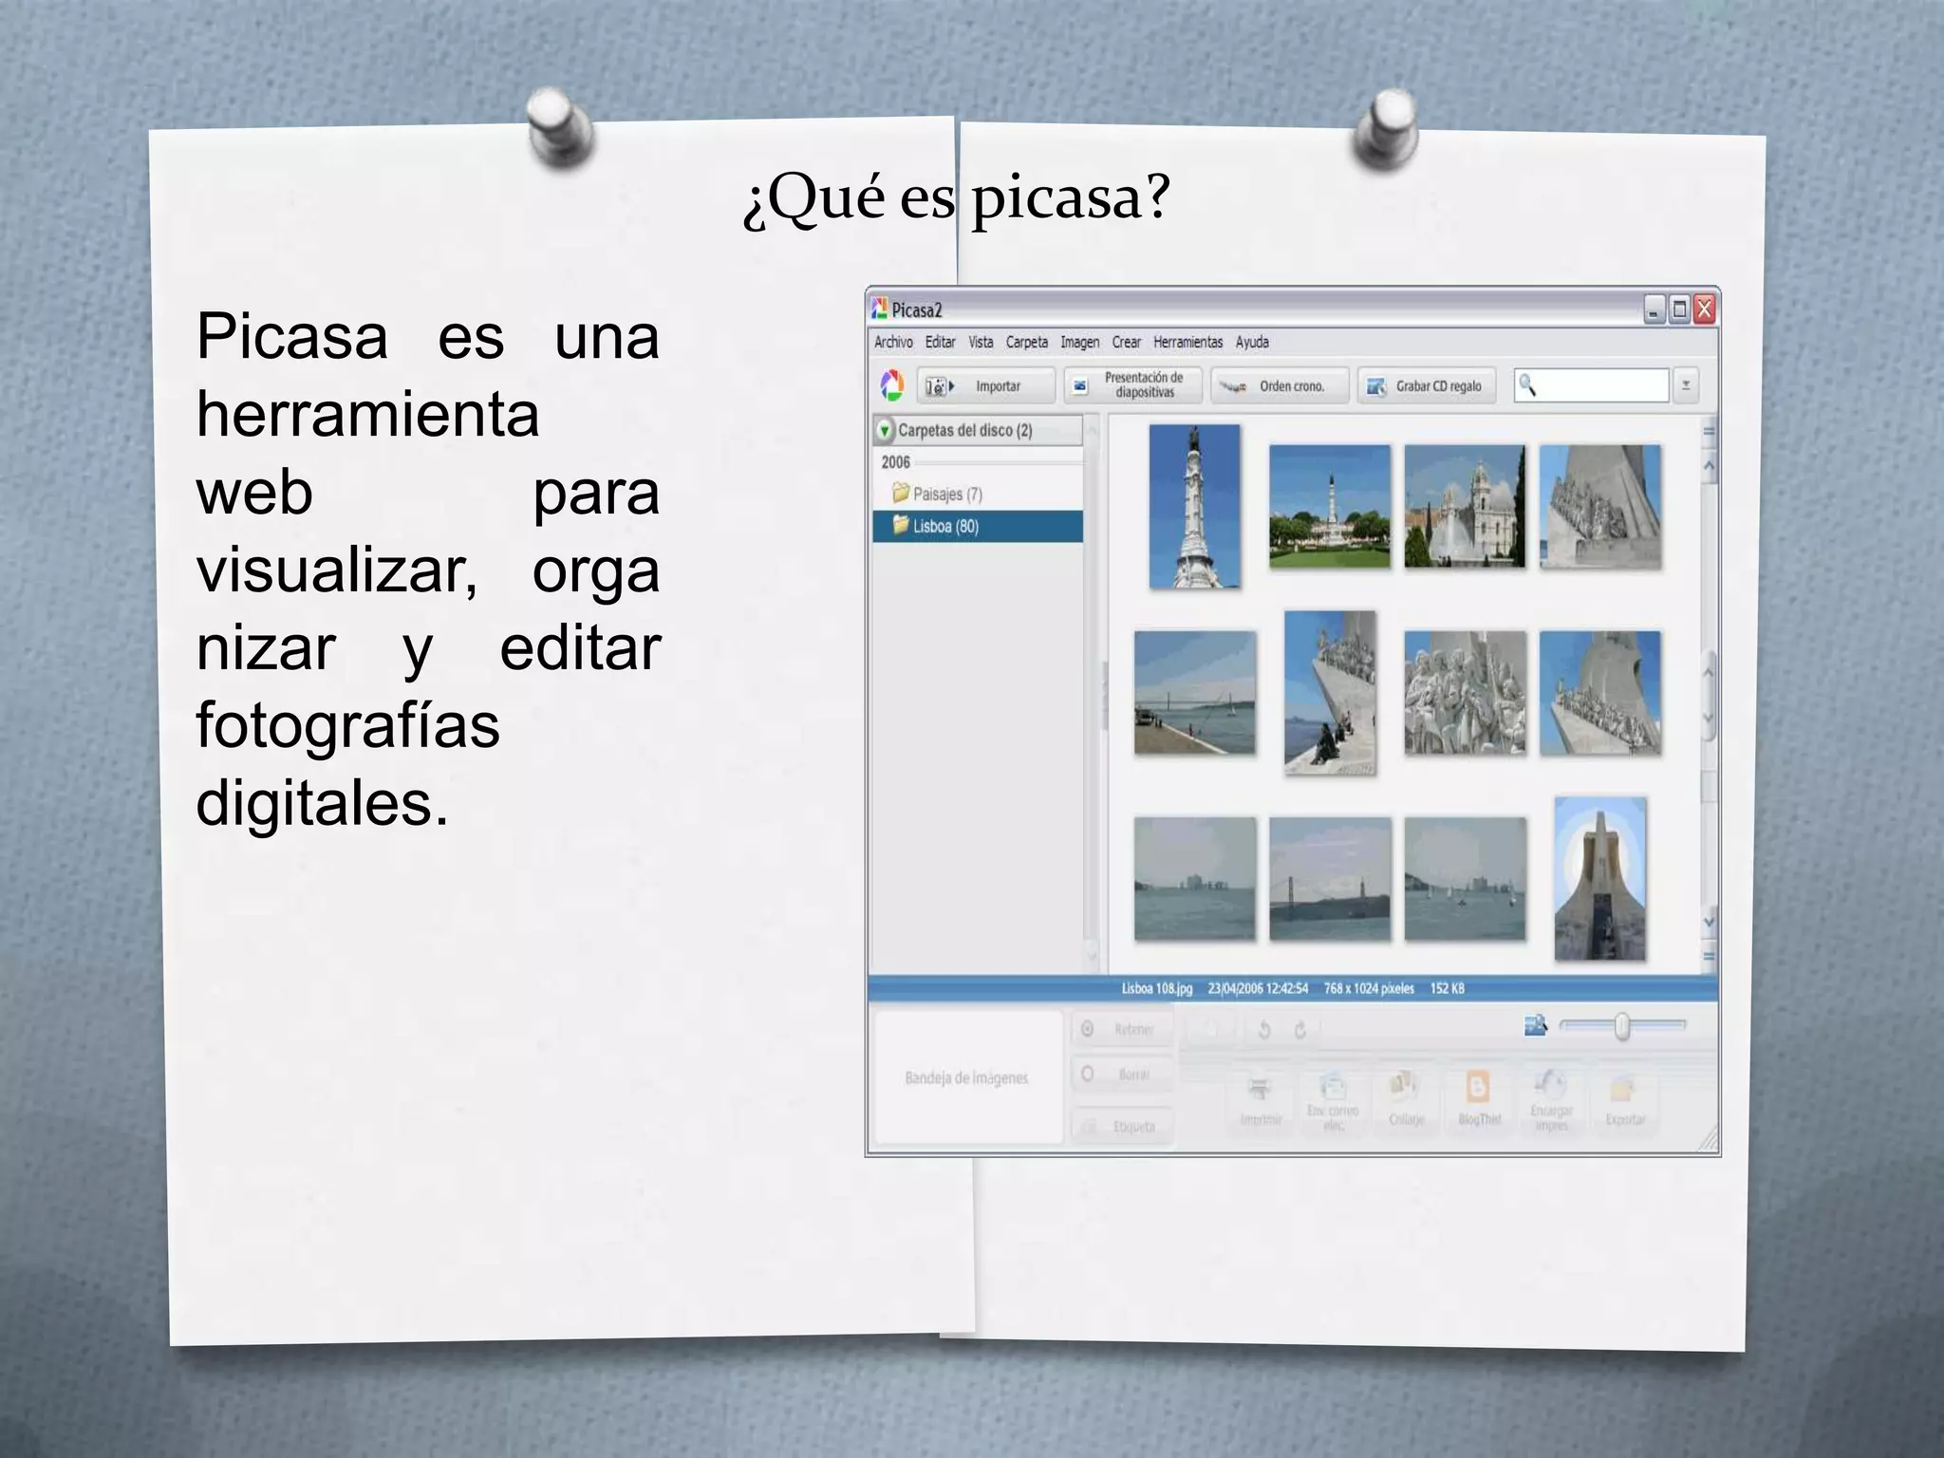Select the distant suspension bridge over water thumbnail
Image resolution: width=1944 pixels, height=1458 pixels.
point(1329,879)
